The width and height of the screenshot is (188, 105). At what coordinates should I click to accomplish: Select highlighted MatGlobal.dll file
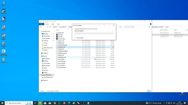click(x=85, y=47)
